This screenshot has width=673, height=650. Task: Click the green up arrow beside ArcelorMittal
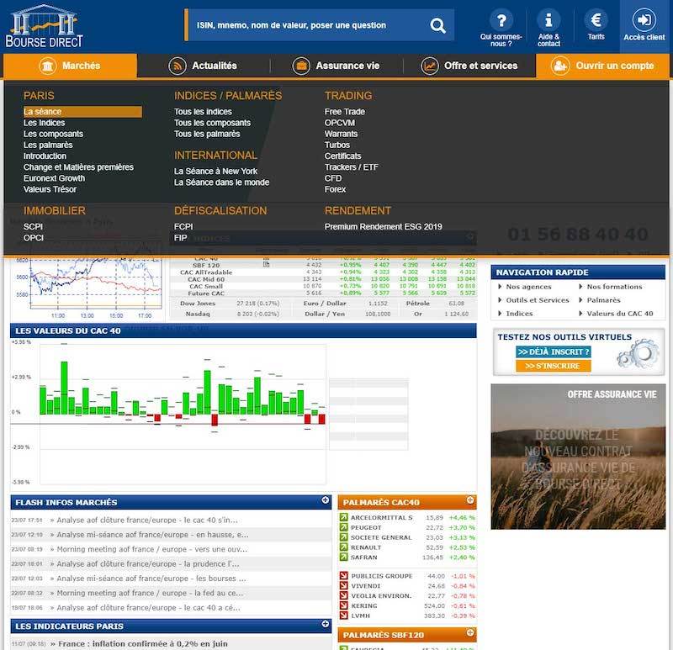tap(343, 517)
